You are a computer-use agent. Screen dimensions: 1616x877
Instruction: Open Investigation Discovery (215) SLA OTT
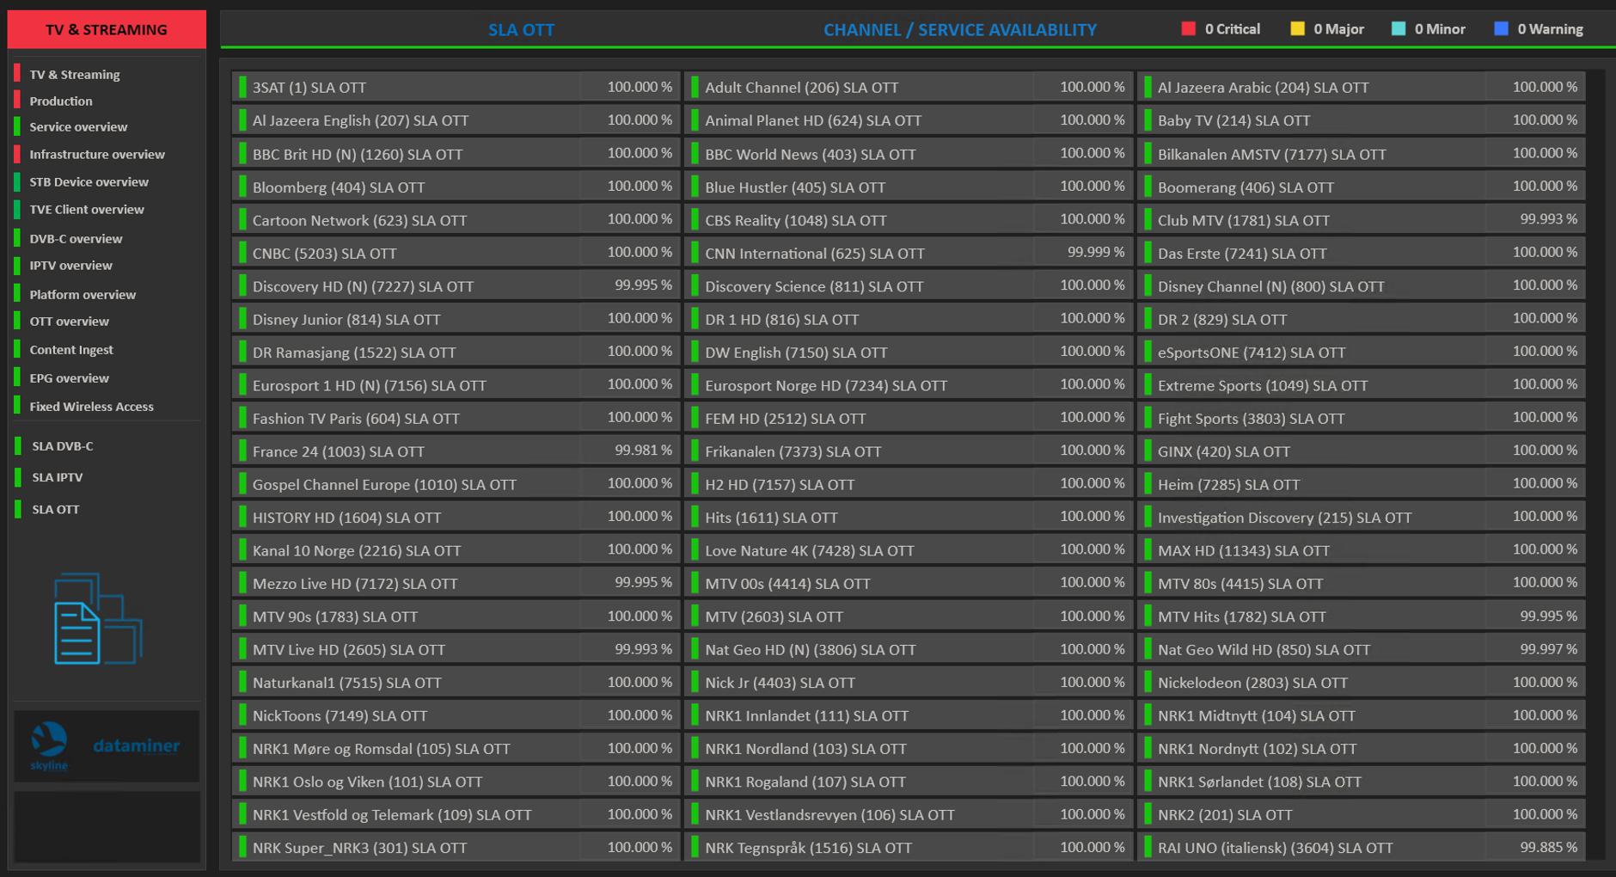click(x=1362, y=518)
